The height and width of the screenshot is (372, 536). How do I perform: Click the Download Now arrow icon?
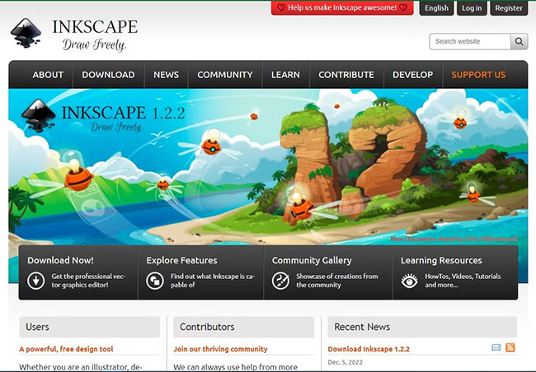pyautogui.click(x=36, y=281)
